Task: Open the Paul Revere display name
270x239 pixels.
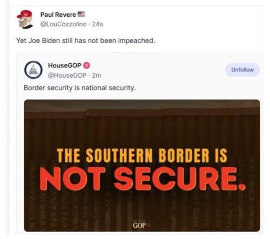Action: pyautogui.click(x=58, y=15)
